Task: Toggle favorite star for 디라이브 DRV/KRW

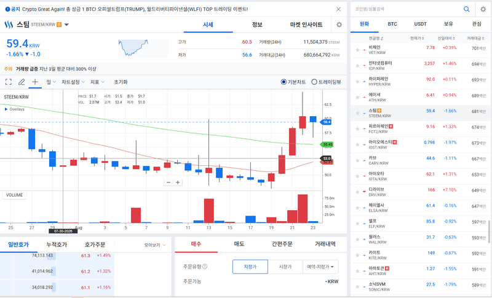Action: pos(357,192)
